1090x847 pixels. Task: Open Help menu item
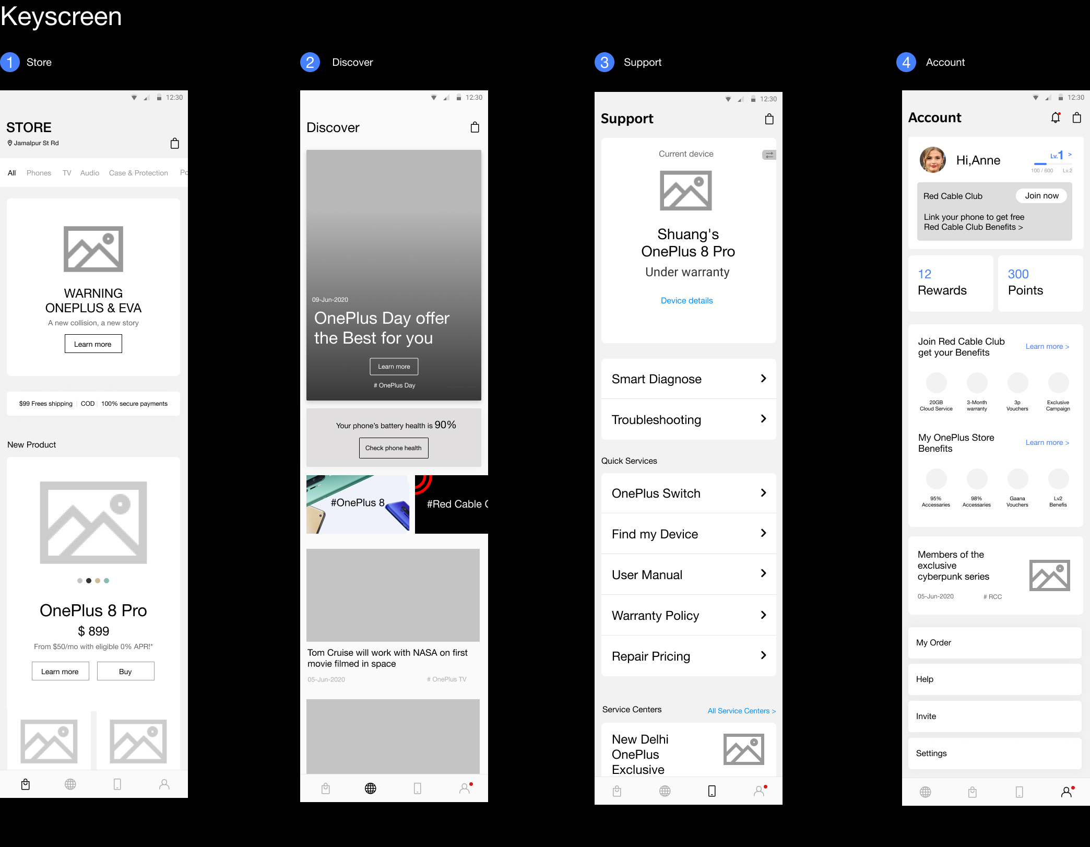click(x=995, y=679)
